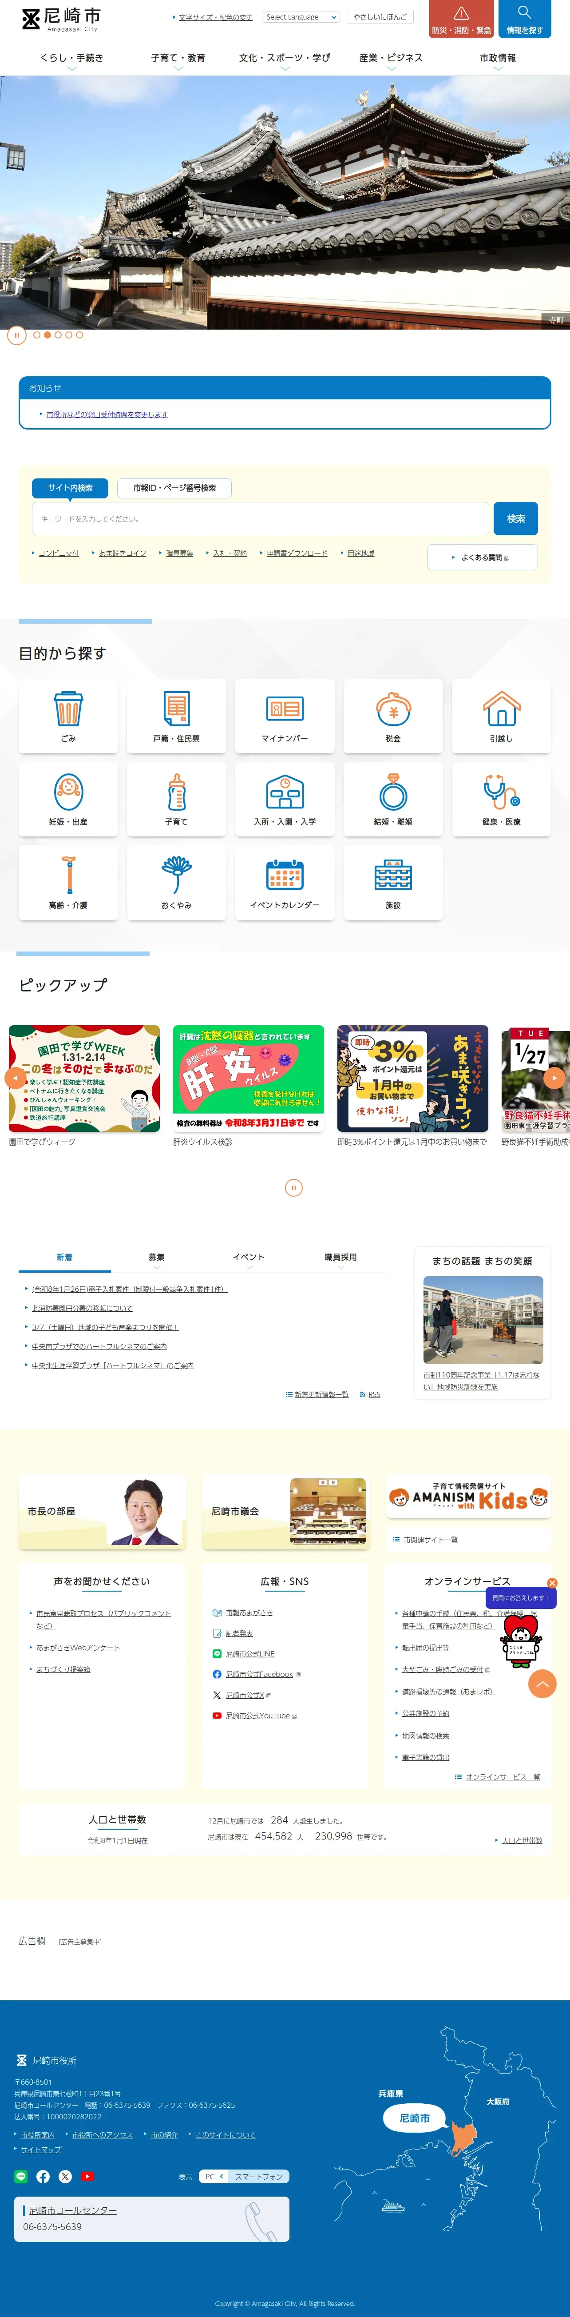
Task: Pause the pickup carousel
Action: tap(293, 1187)
